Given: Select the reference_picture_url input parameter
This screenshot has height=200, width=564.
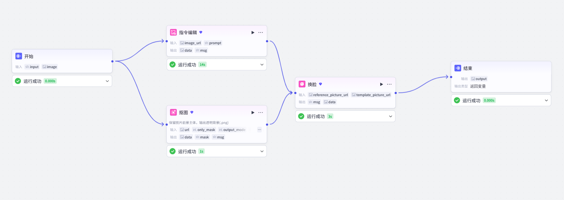Looking at the screenshot, I should click(328, 95).
